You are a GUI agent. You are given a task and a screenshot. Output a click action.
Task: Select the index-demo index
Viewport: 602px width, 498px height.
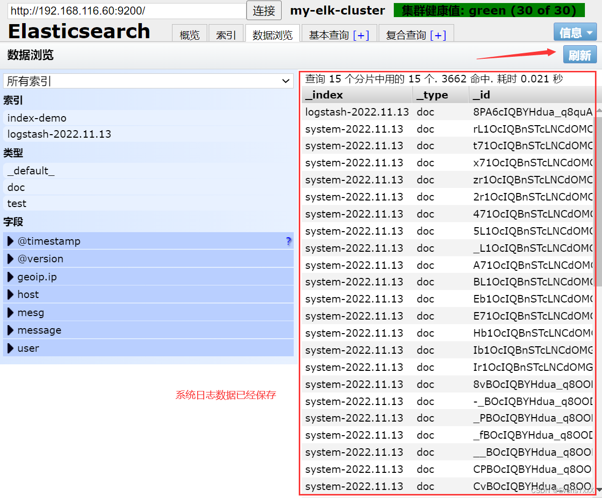148,118
